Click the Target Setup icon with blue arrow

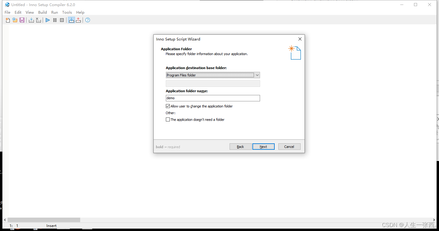[71, 20]
